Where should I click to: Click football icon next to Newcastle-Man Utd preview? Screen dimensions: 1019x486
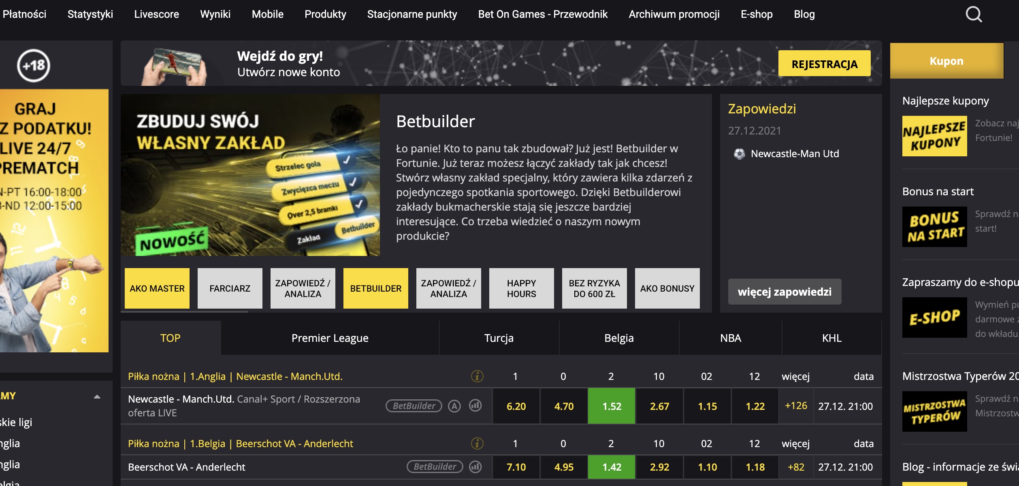(739, 154)
